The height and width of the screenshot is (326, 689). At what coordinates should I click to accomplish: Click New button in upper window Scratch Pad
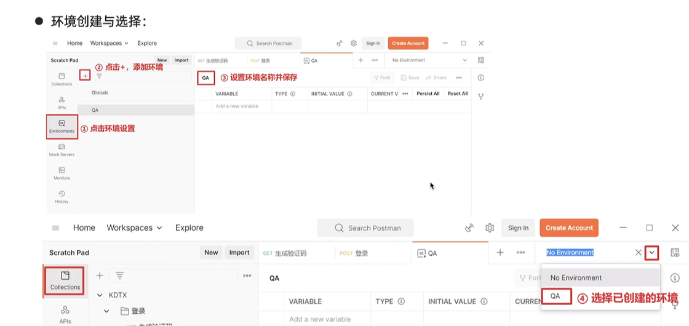point(162,60)
